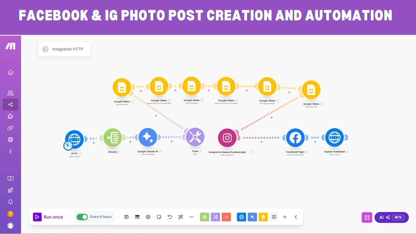The image size is (416, 234).
Task: Click the purple Tools favorite icon
Action: point(215,217)
